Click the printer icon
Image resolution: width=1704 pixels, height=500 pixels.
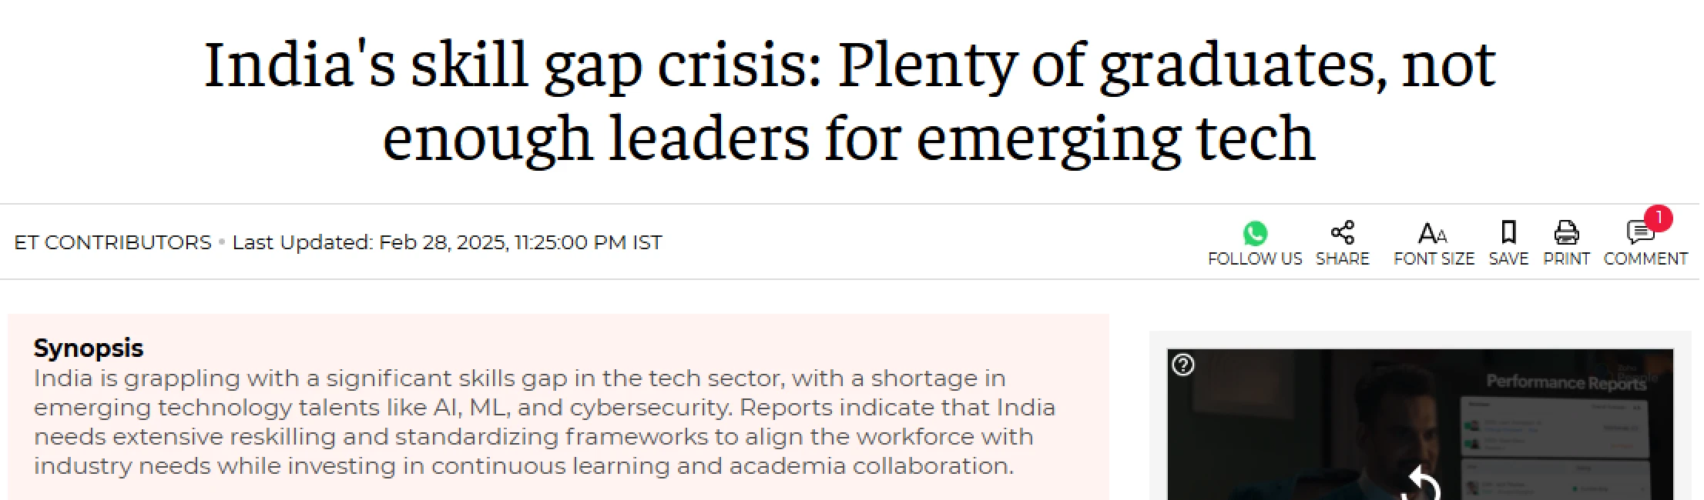[1566, 232]
